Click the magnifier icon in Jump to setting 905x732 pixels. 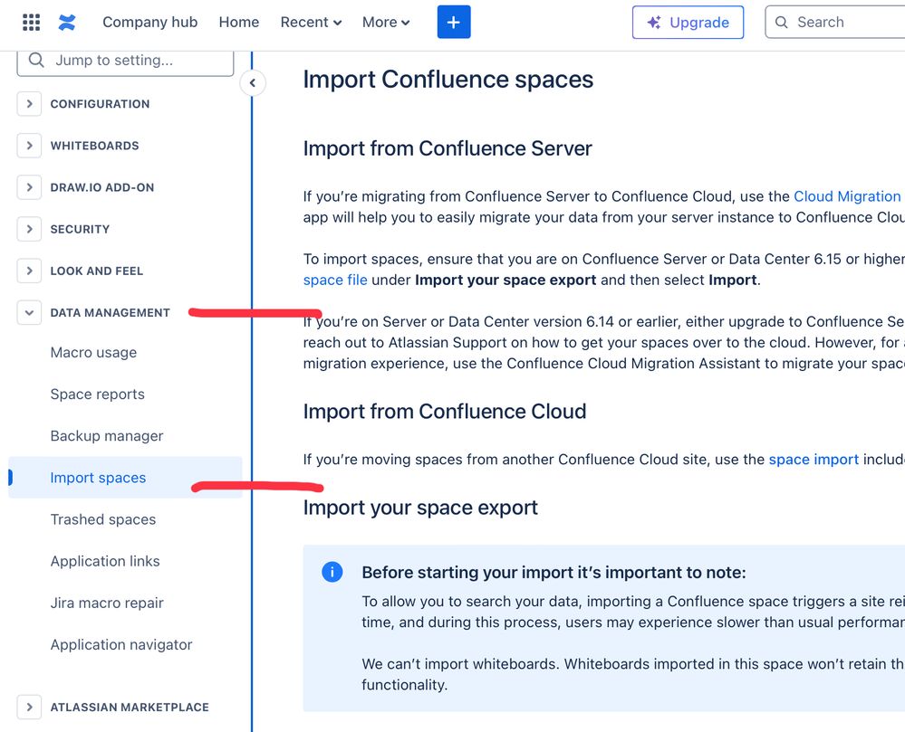tap(36, 60)
